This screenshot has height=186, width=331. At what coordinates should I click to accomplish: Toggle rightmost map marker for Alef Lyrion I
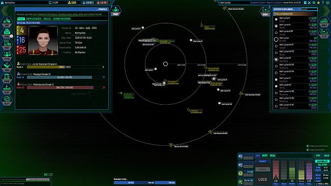tap(315, 18)
